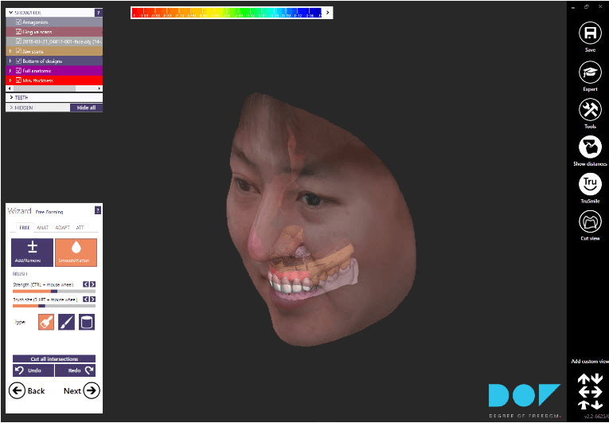Switch to the ANAT tab
Image resolution: width=609 pixels, height=423 pixels.
(43, 228)
